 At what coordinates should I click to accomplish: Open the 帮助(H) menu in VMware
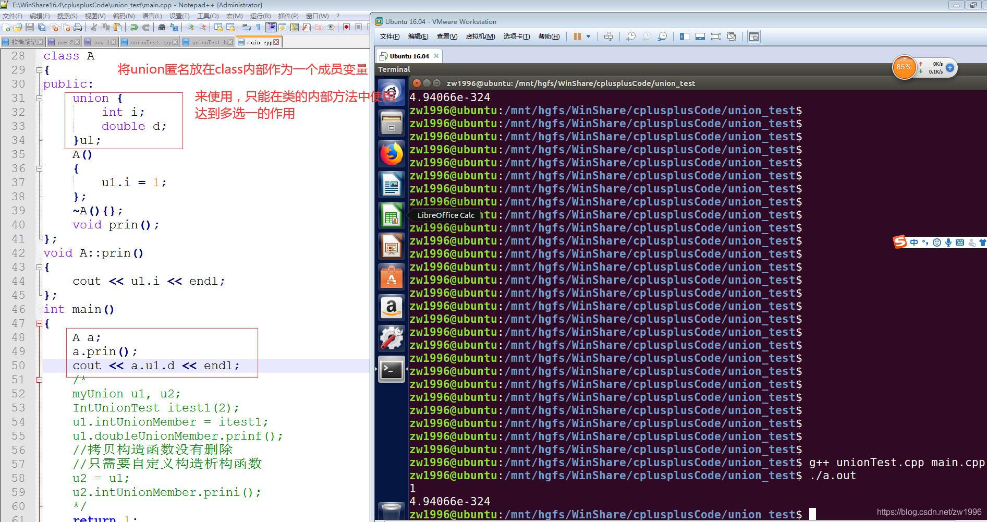(549, 37)
